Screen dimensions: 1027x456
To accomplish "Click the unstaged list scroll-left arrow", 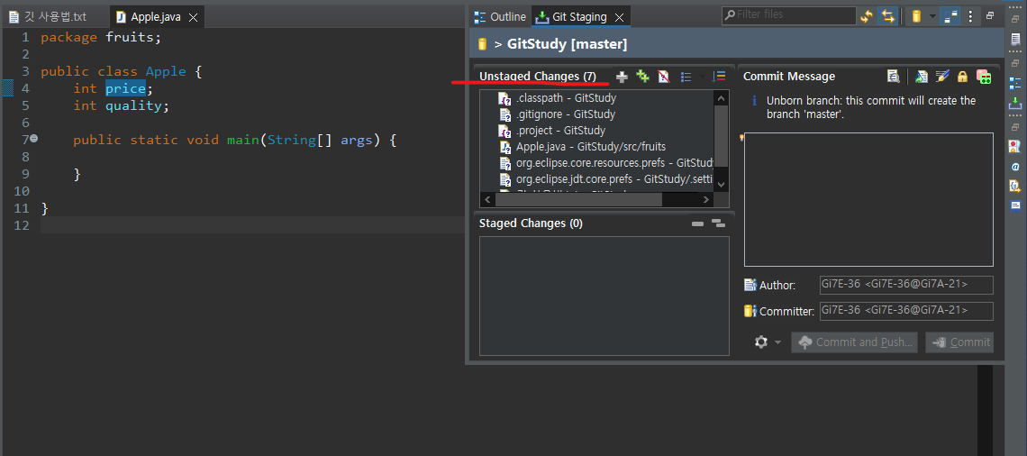I will coord(487,200).
